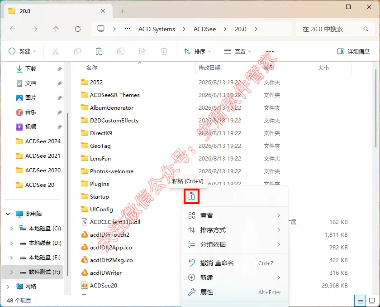This screenshot has width=380, height=307.
Task: Click ACD Systems in breadcrumb path
Action: (157, 29)
